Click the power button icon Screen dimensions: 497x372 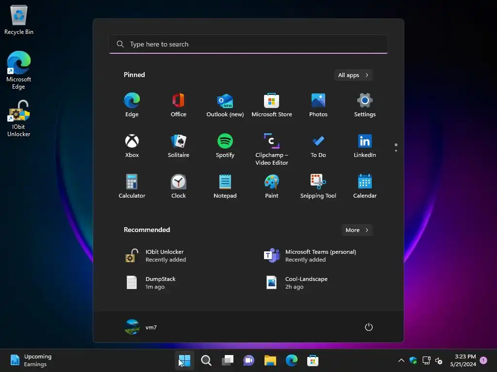point(369,327)
